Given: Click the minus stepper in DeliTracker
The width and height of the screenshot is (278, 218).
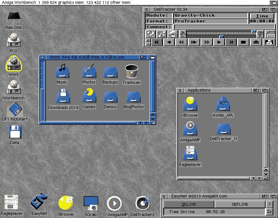Looking at the screenshot, I should [148, 44].
